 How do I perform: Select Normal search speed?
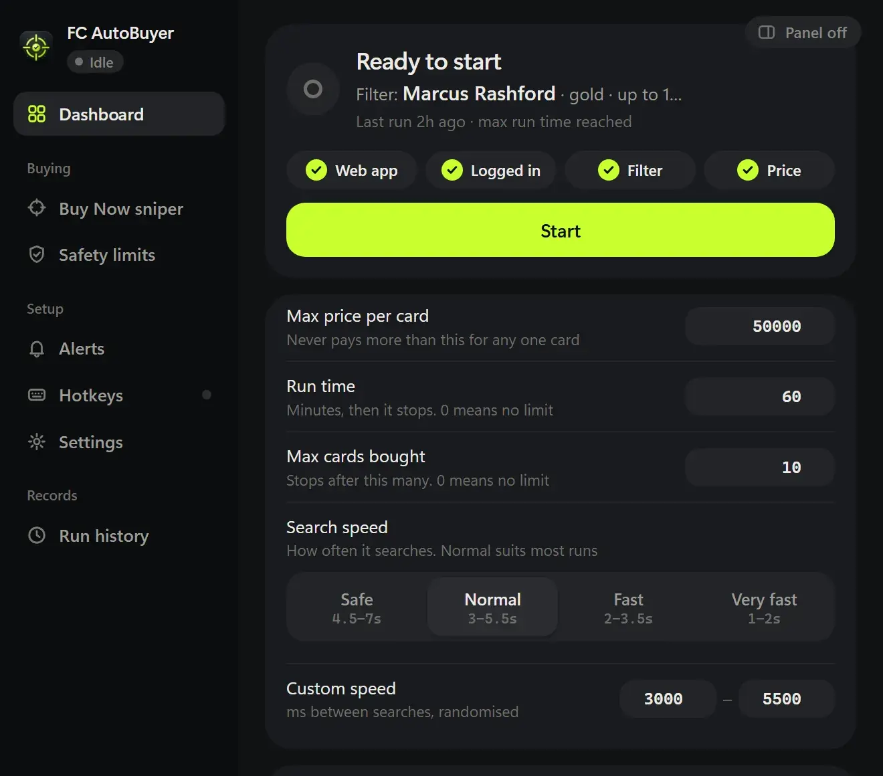pyautogui.click(x=492, y=607)
